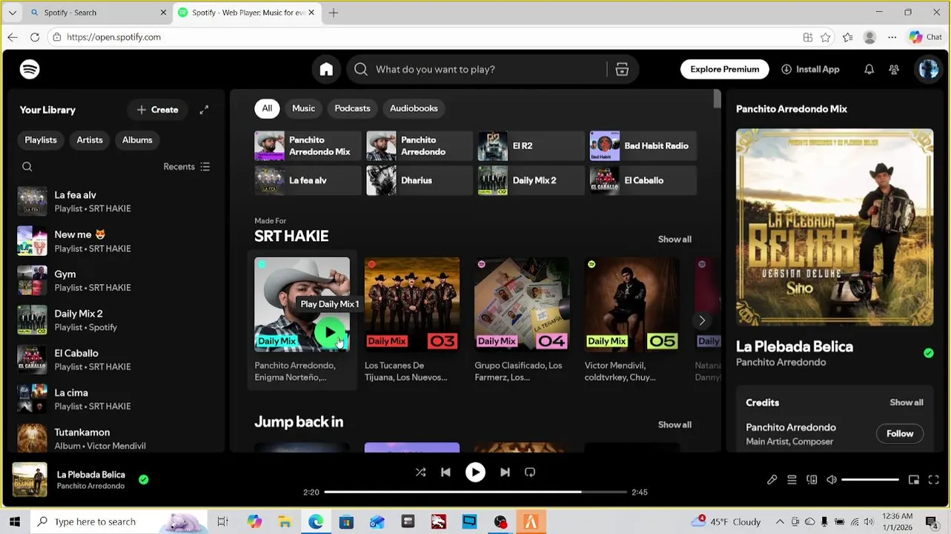Open Panchito Arredondo Mix panel title

pyautogui.click(x=792, y=109)
